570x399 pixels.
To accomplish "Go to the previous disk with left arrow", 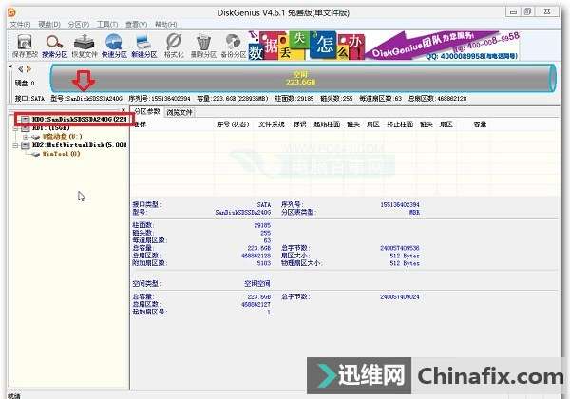I will [21, 69].
